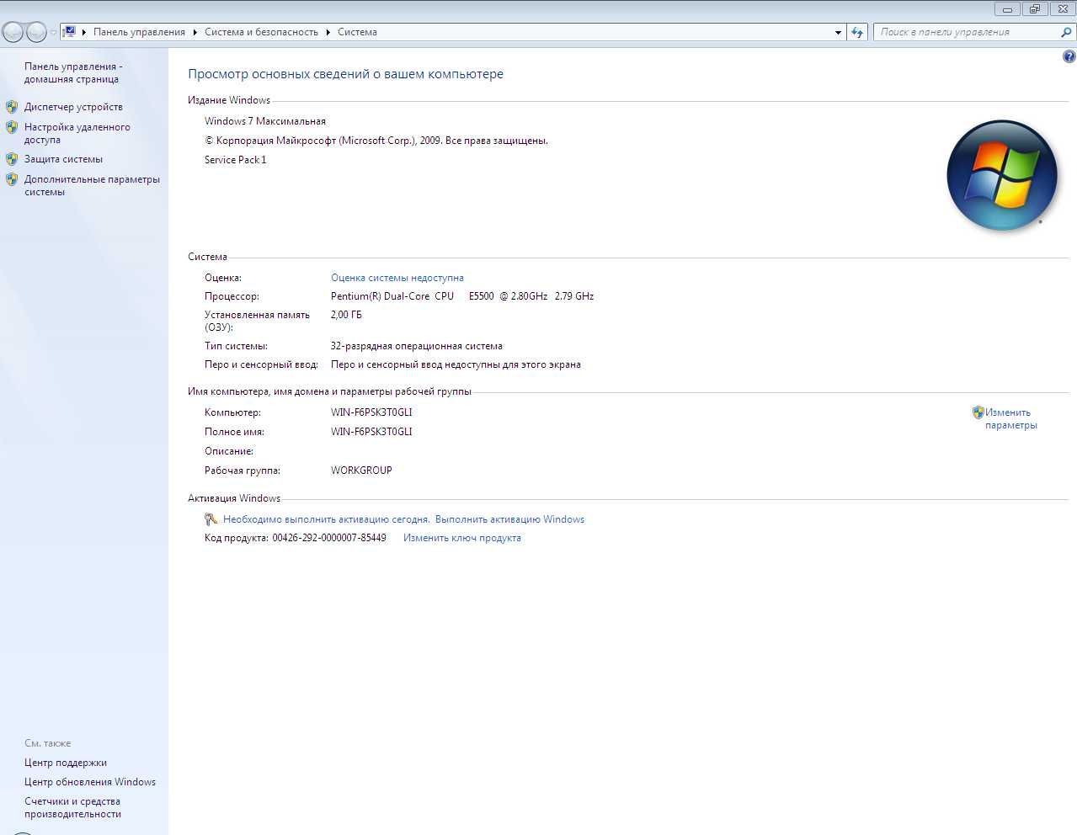The image size is (1077, 835).
Task: Click shield icon beside Диспетчер устройств
Action: point(12,107)
